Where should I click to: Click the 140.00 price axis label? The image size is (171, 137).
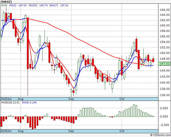165,83
